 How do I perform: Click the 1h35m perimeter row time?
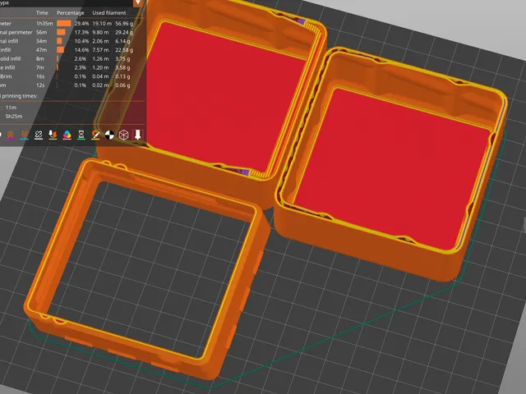pos(44,24)
